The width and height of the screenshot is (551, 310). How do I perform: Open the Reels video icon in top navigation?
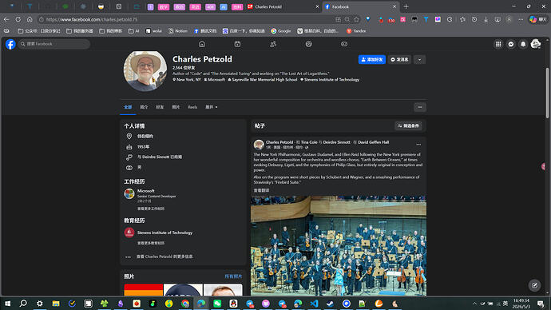(237, 44)
